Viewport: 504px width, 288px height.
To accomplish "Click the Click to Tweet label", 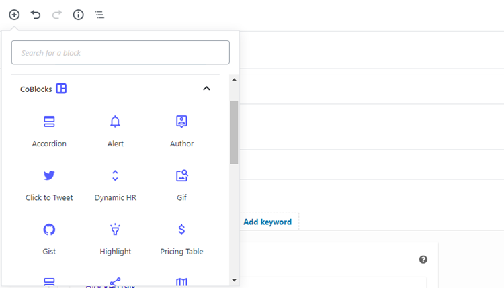I will pyautogui.click(x=49, y=197).
